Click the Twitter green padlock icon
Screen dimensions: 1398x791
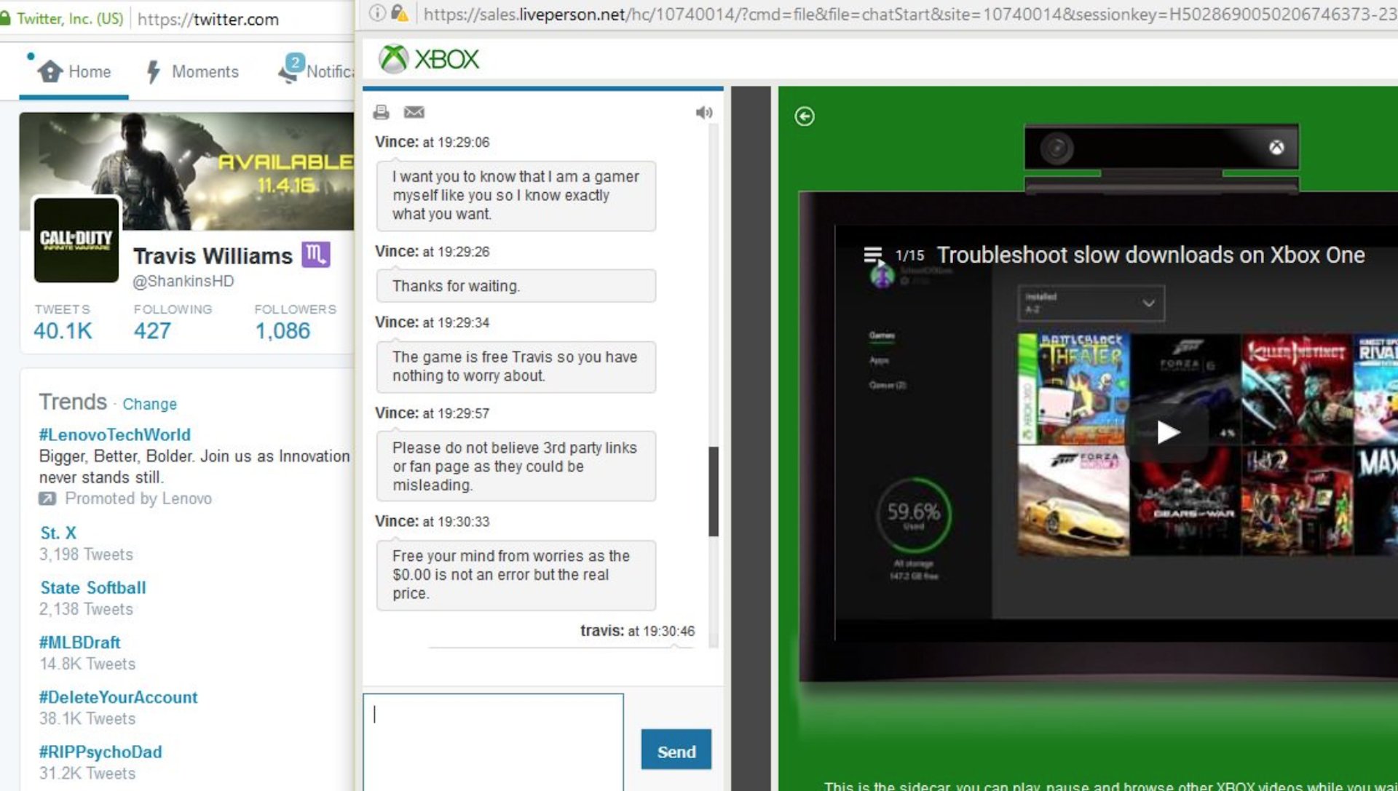tap(5, 18)
